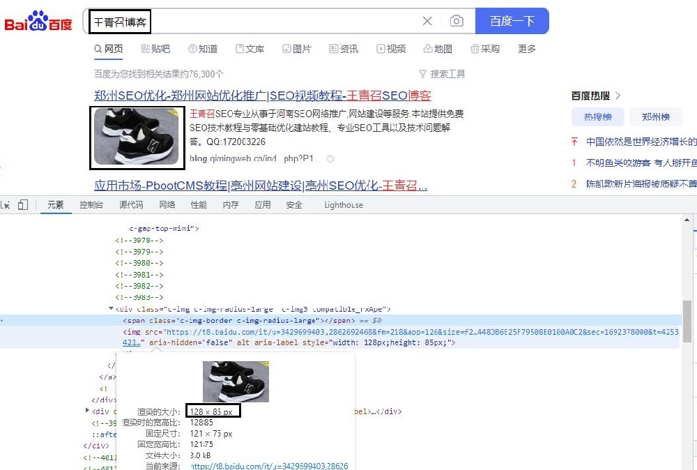Open the 应用市场-PbootCMS教程 result link
Viewport: 697px width, 470px height.
point(261,185)
